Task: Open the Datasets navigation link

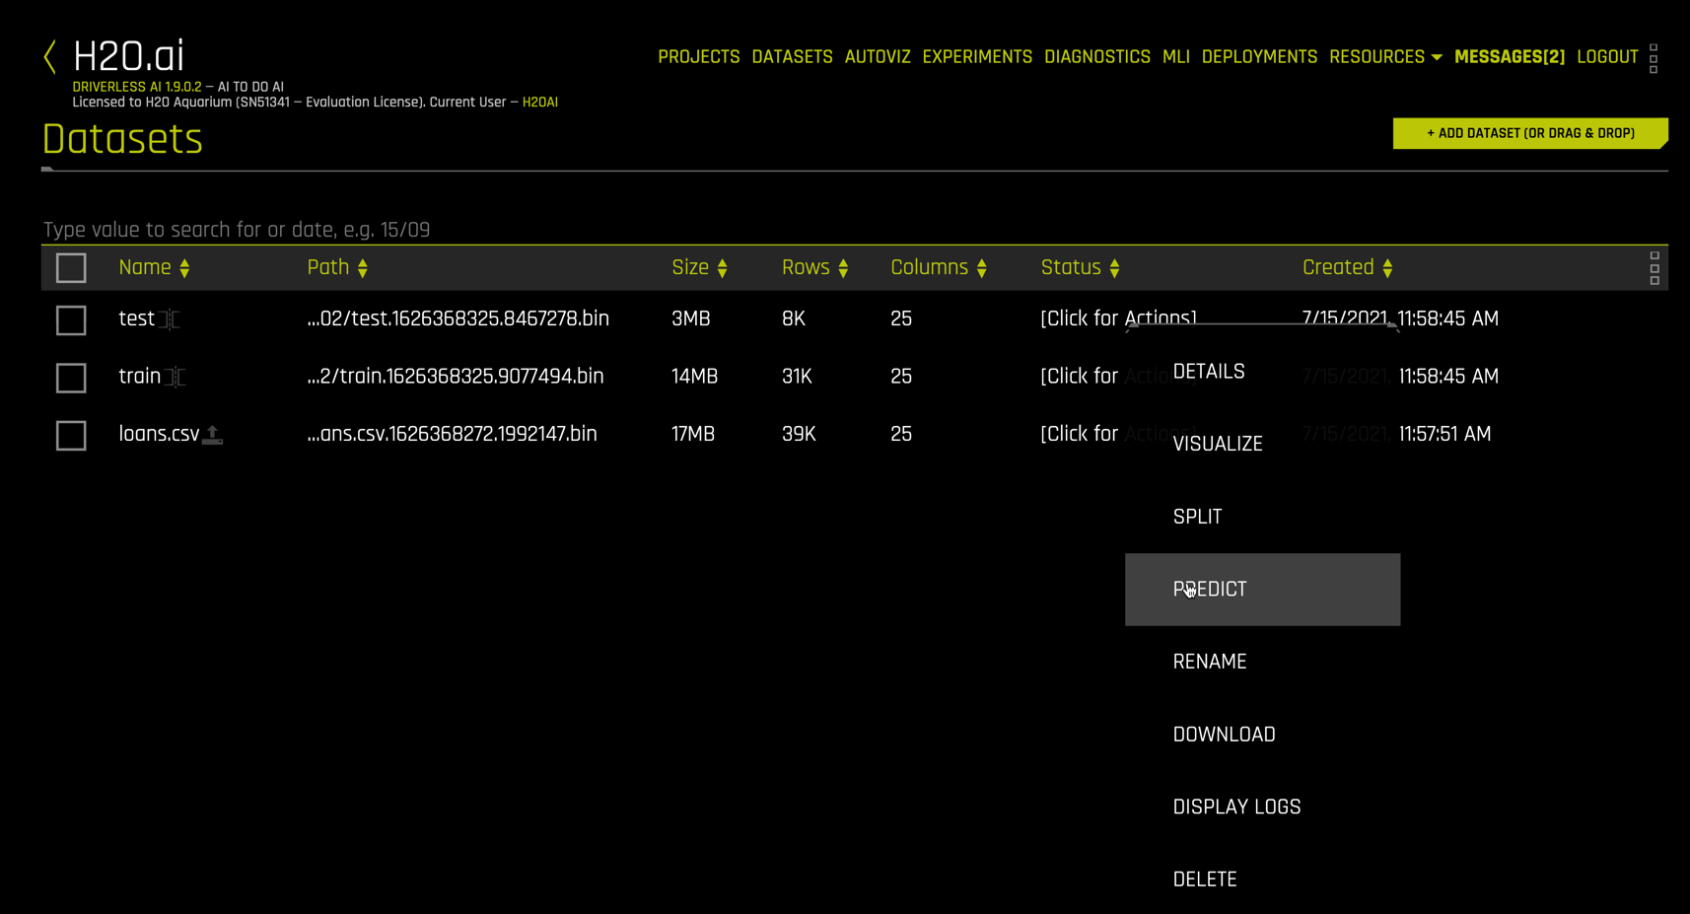Action: [x=792, y=57]
